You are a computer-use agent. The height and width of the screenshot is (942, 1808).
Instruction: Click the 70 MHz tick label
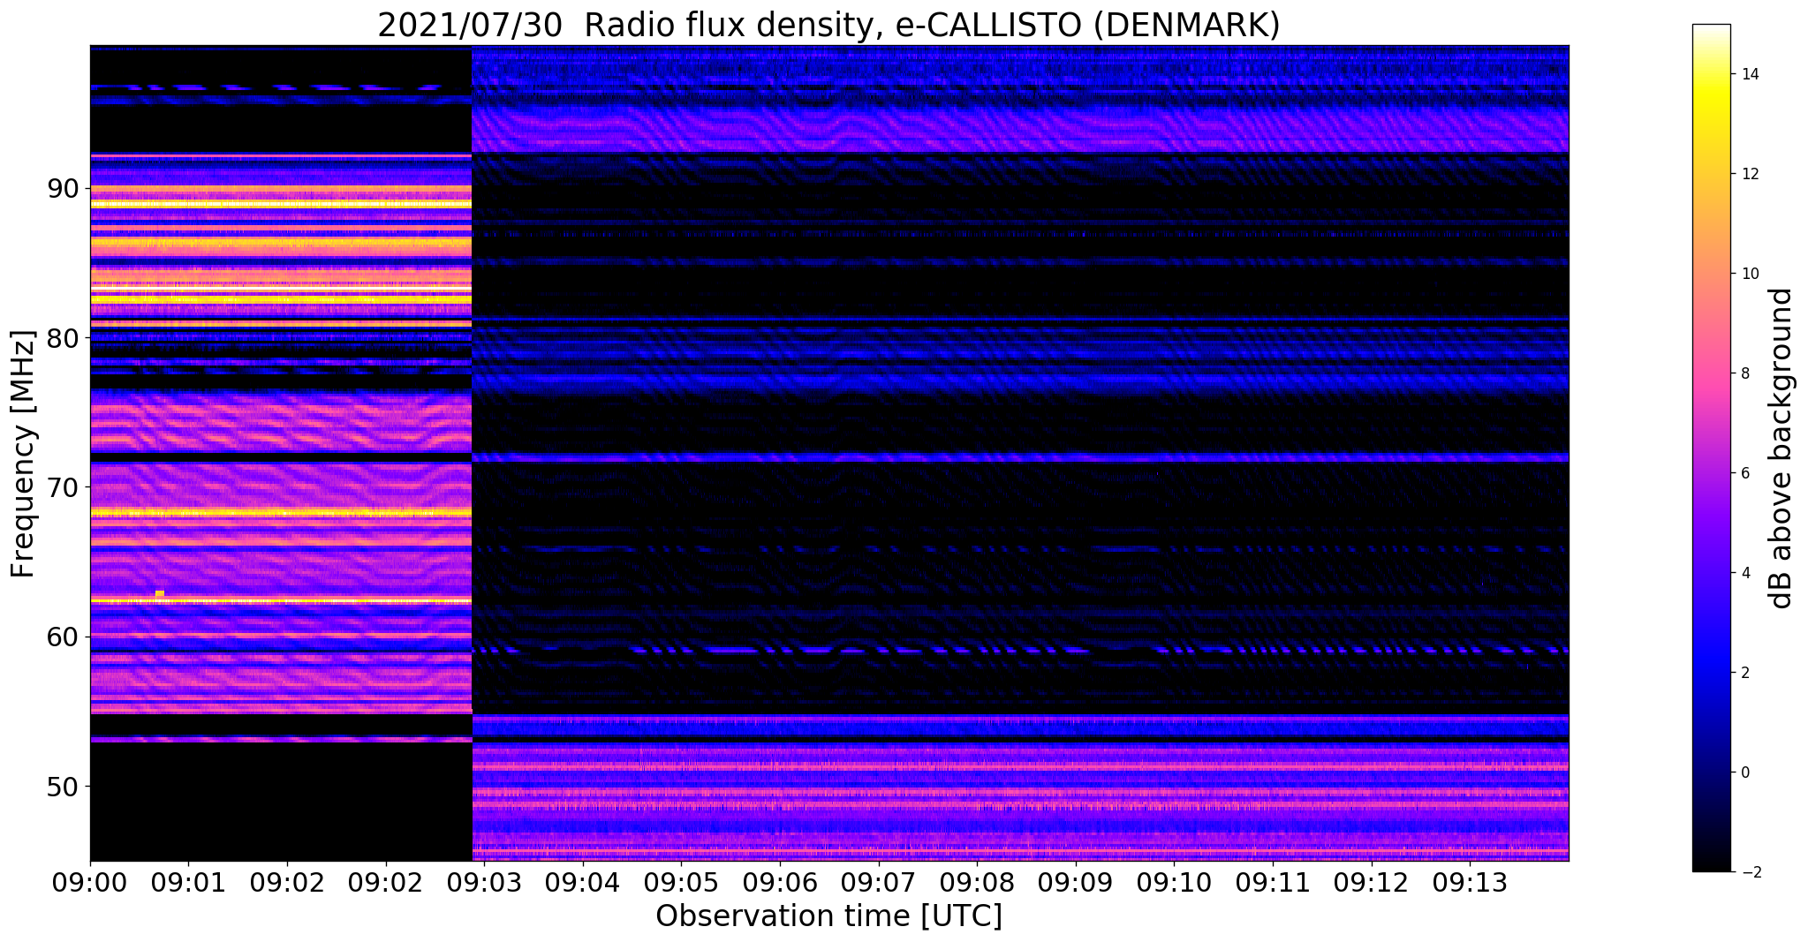tap(62, 487)
